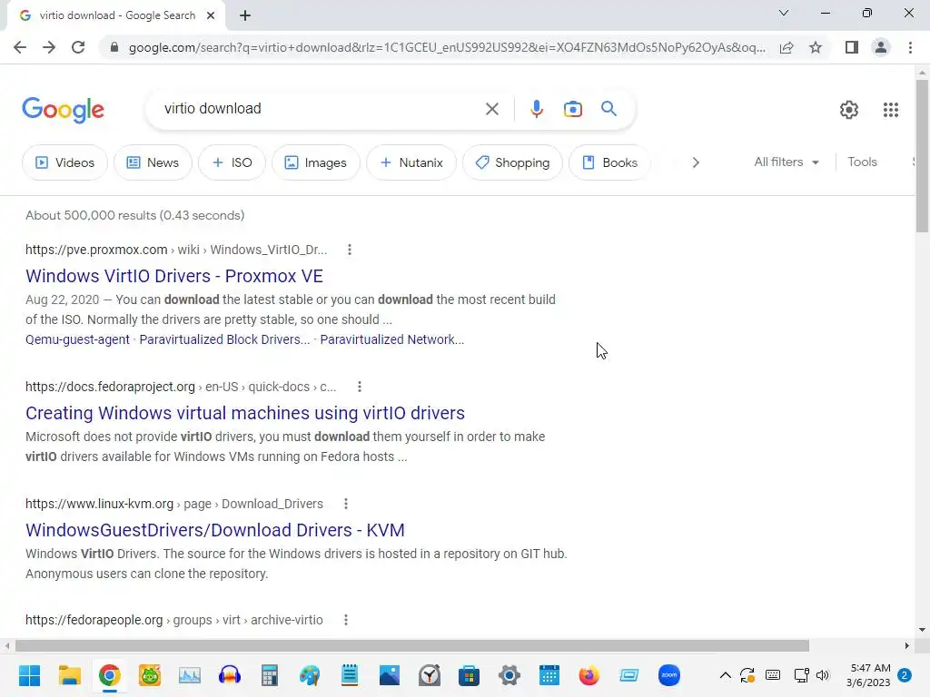
Task: Add ISO to the search
Action: tap(232, 162)
